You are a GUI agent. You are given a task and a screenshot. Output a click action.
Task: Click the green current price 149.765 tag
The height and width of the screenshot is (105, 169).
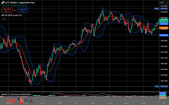(x=164, y=20)
